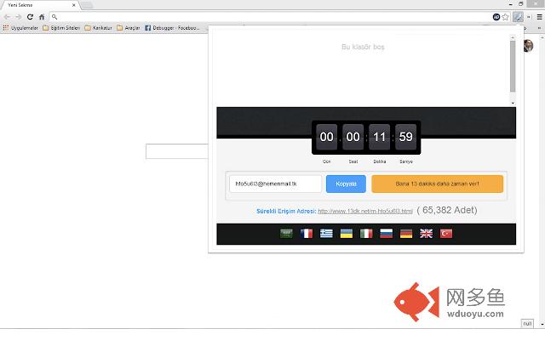Viewport: 545px width, 340px height.
Task: Select the Greek flag language icon
Action: click(327, 233)
